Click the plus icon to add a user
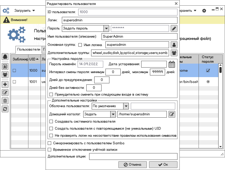The width and height of the screenshot is (225, 170). coord(5,84)
